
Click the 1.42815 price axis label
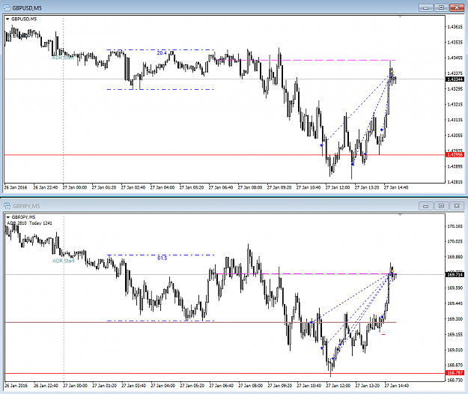coord(455,181)
